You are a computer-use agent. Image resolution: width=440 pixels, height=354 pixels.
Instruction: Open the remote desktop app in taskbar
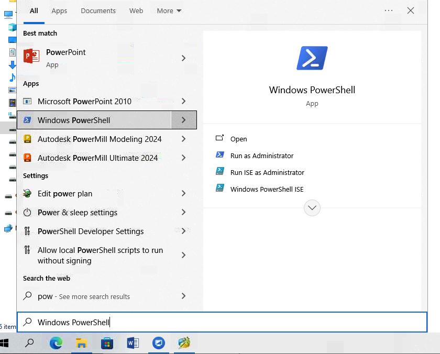pyautogui.click(x=159, y=343)
